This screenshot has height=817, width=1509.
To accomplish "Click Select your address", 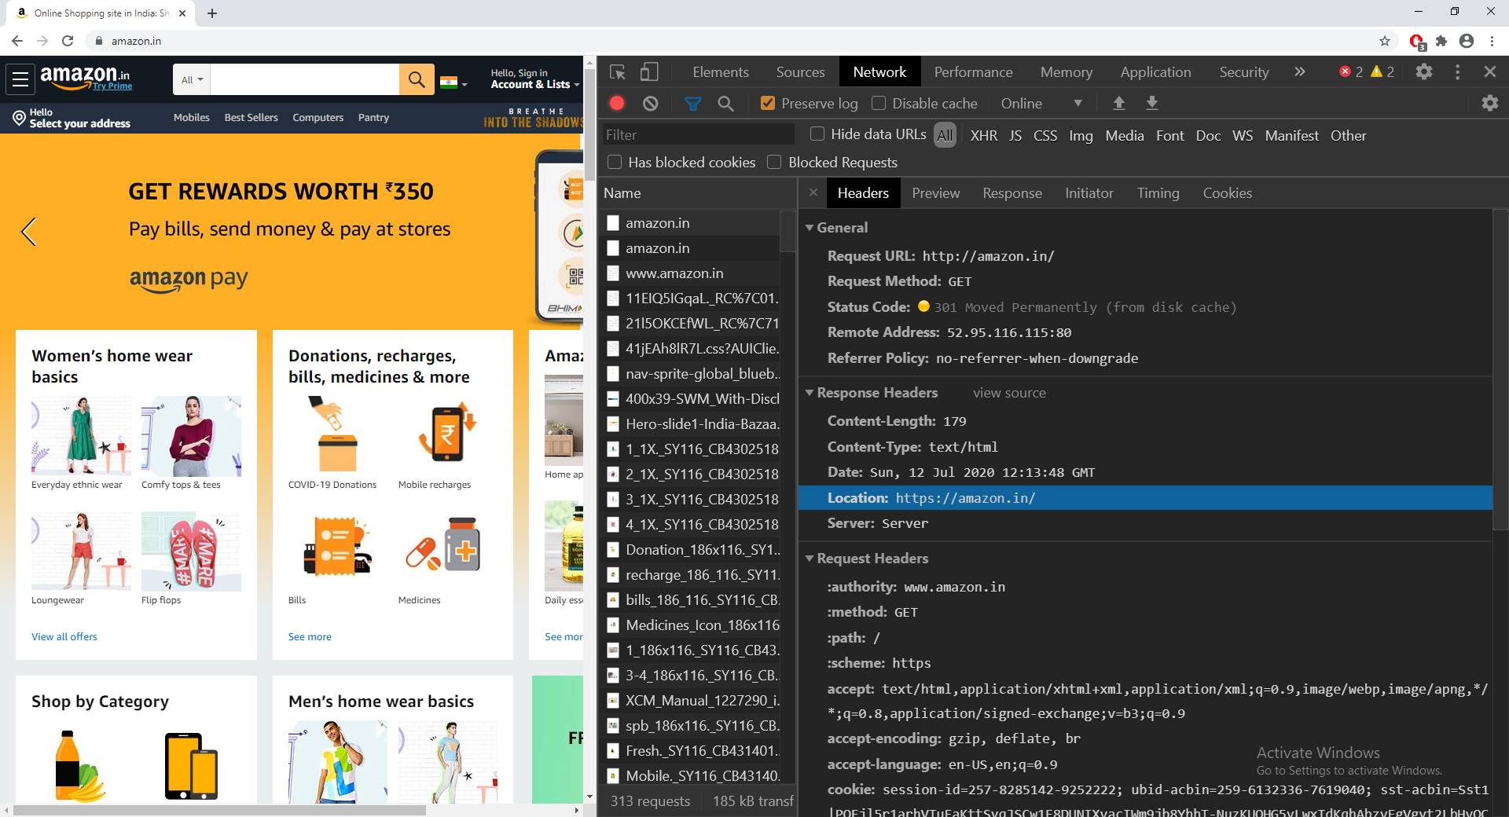I will tap(79, 123).
